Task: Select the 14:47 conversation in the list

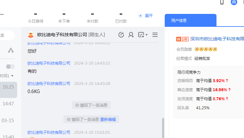Action: (x=8, y=104)
